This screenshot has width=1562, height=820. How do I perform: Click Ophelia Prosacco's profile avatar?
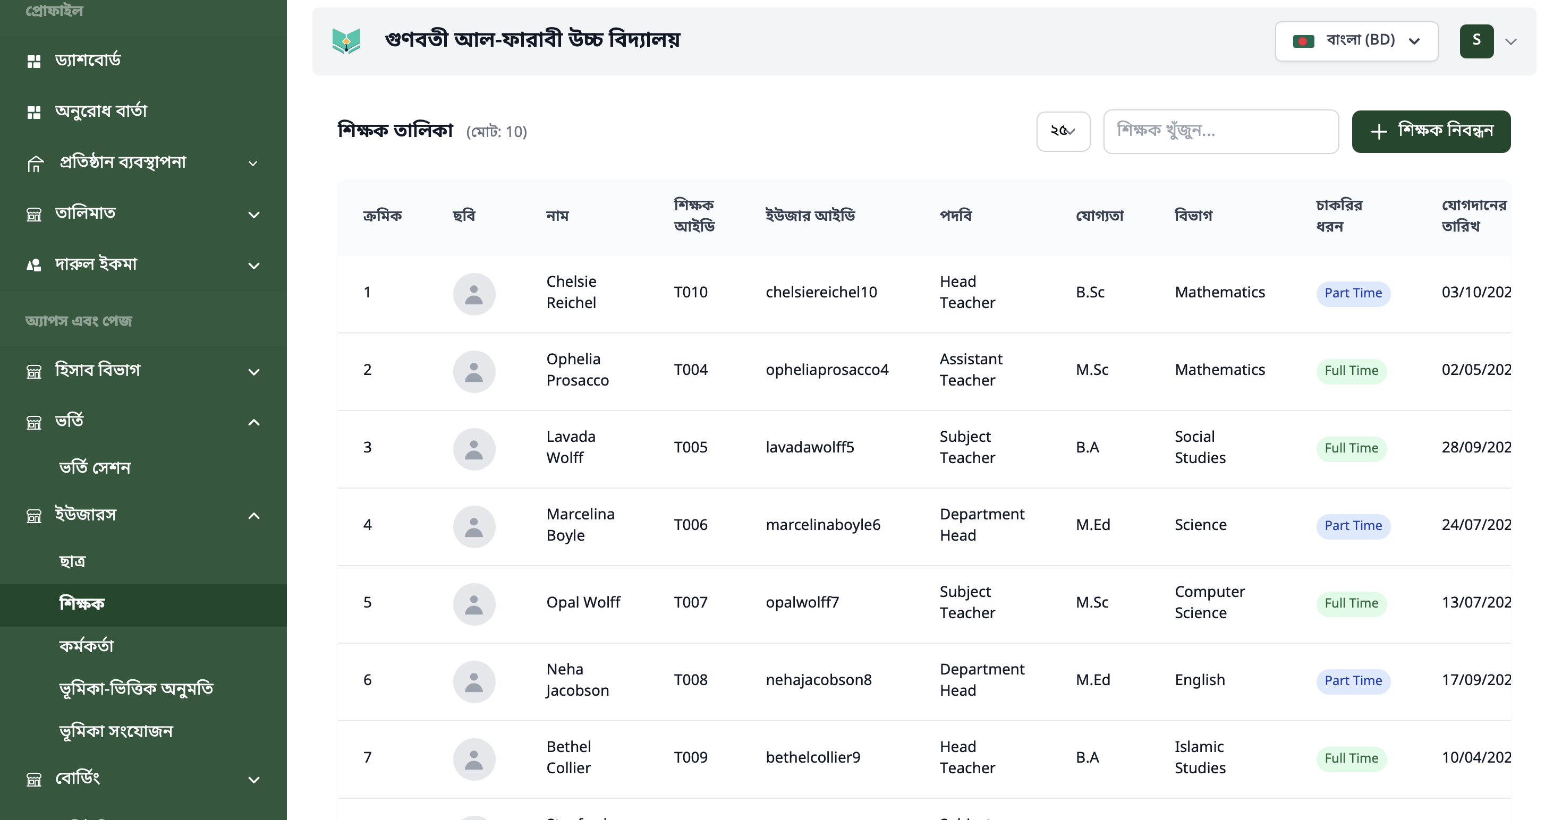click(x=474, y=372)
